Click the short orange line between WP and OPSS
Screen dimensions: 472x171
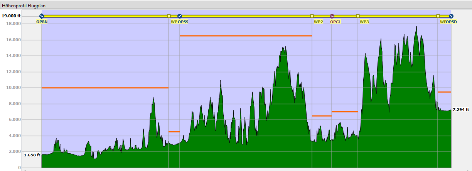(x=174, y=132)
